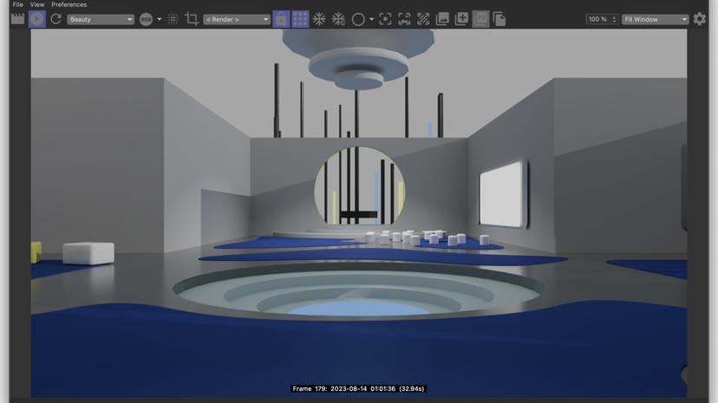The width and height of the screenshot is (718, 403).
Task: Click the zoom percentage stepper arrows
Action: click(614, 19)
